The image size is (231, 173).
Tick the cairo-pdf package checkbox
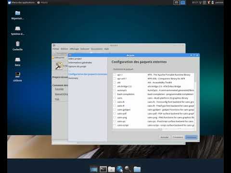(115, 113)
